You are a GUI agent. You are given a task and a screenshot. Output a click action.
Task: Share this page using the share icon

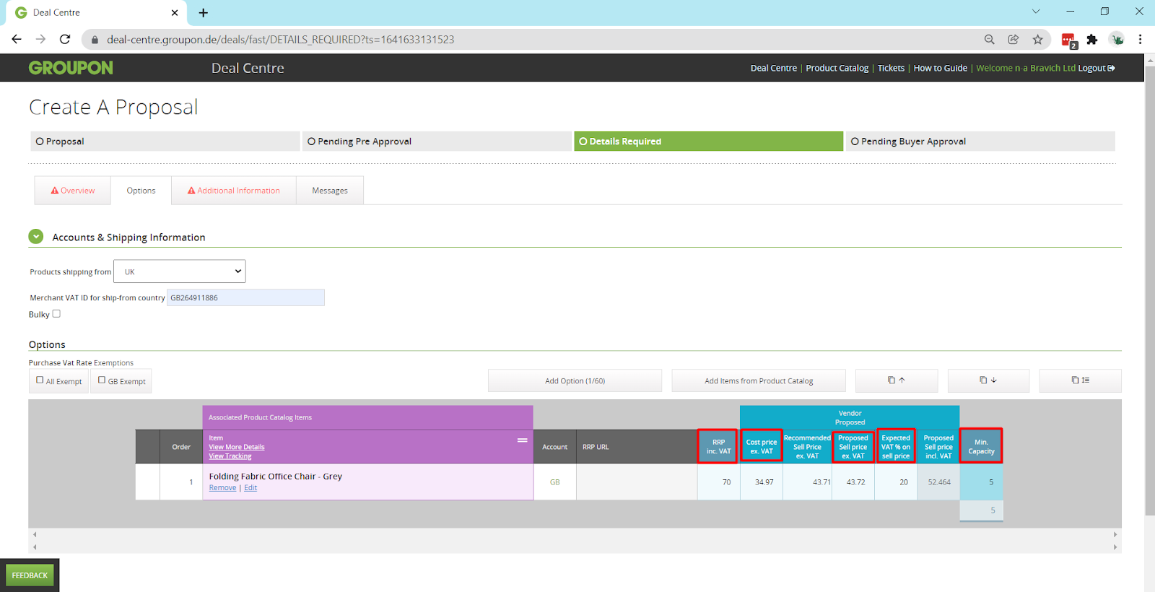click(x=1014, y=40)
